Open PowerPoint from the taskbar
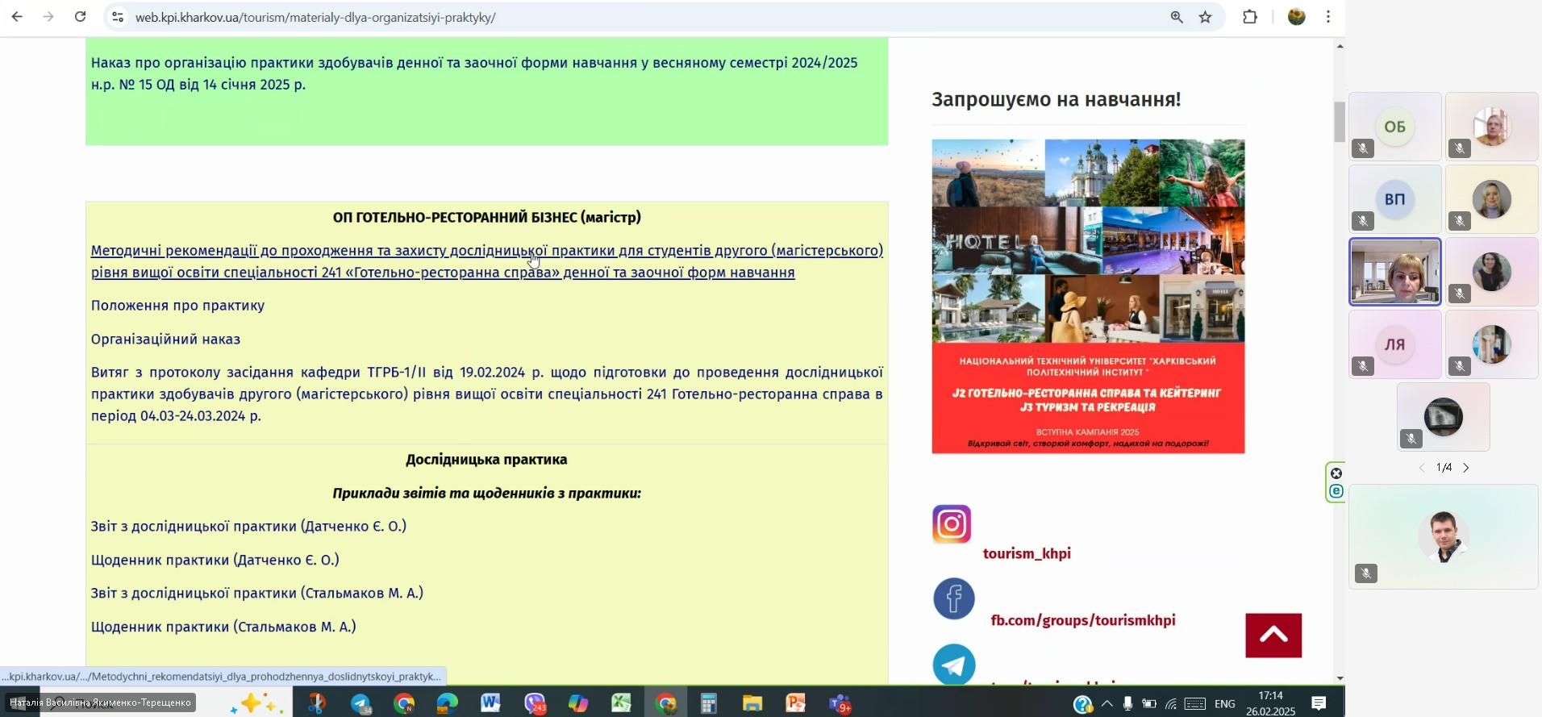Image resolution: width=1542 pixels, height=717 pixels. click(796, 704)
